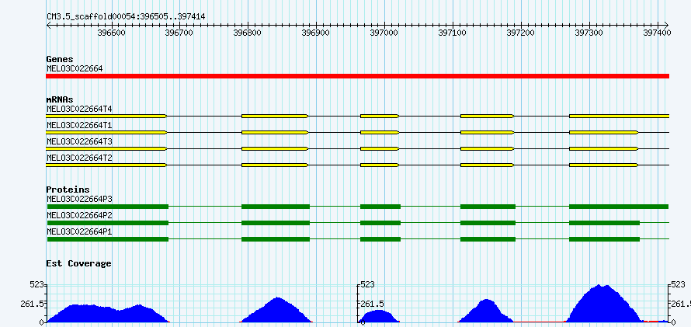Click the tallest EST coverage peak near 397300
The height and width of the screenshot is (327, 691).
coord(602,303)
